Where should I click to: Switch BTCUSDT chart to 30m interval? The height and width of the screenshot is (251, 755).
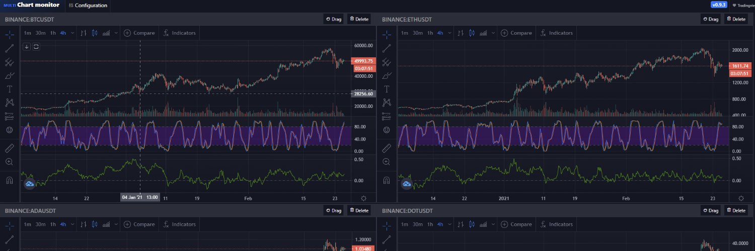pos(41,33)
